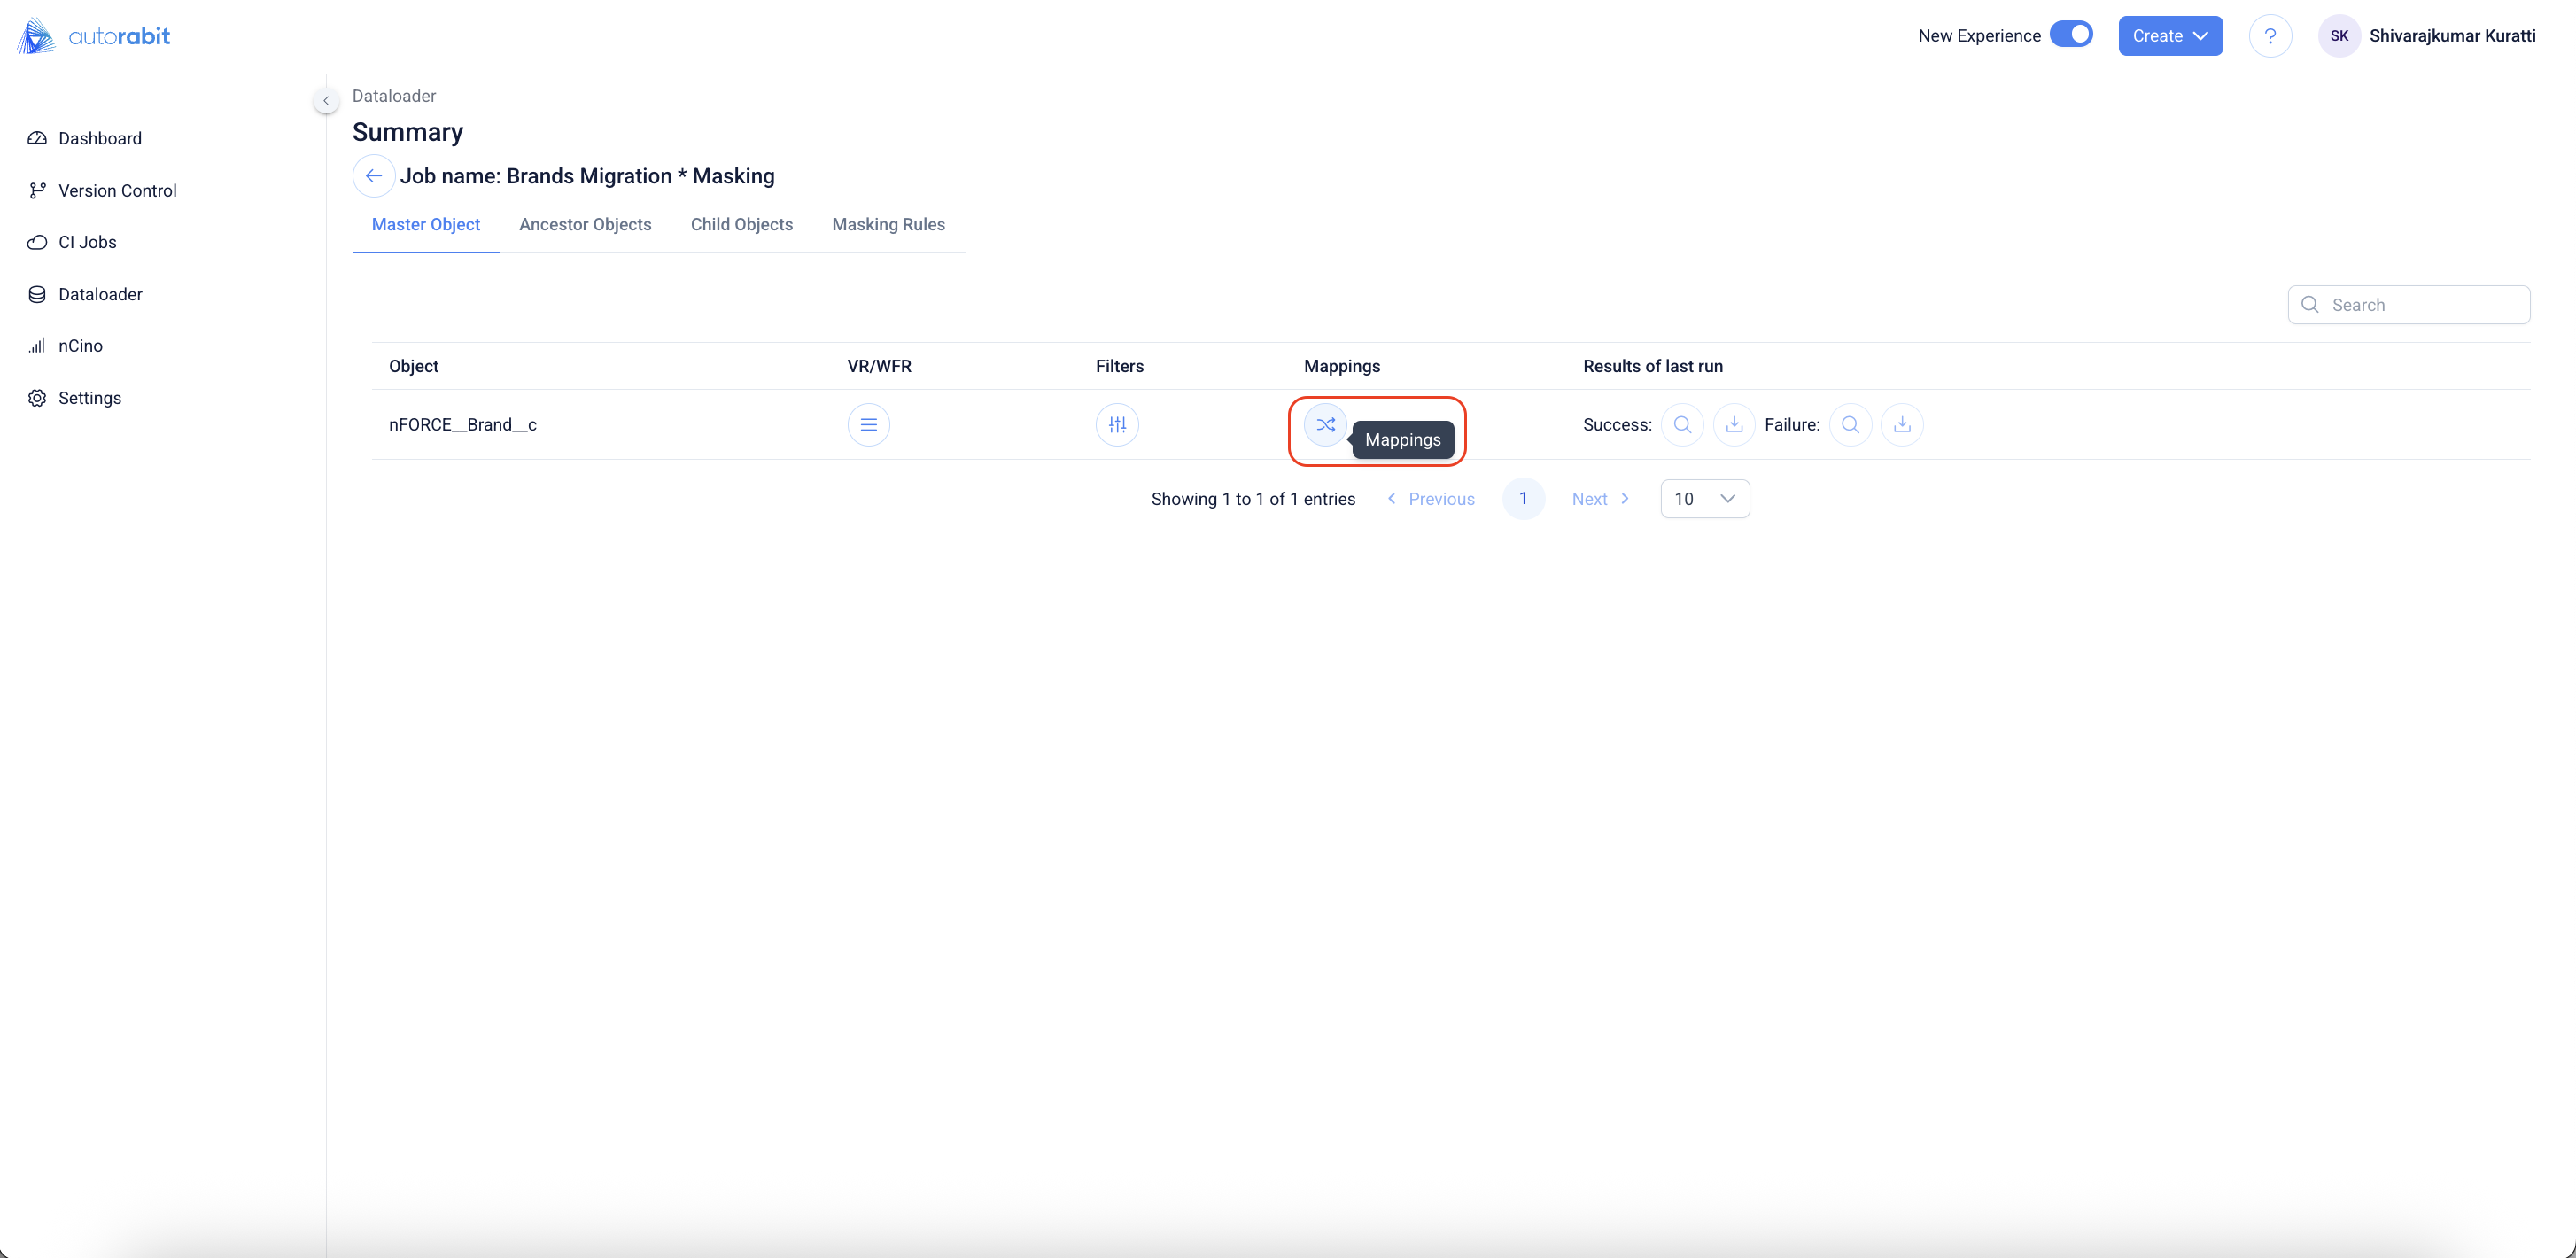
Task: Download Success results file
Action: pyautogui.click(x=1734, y=424)
